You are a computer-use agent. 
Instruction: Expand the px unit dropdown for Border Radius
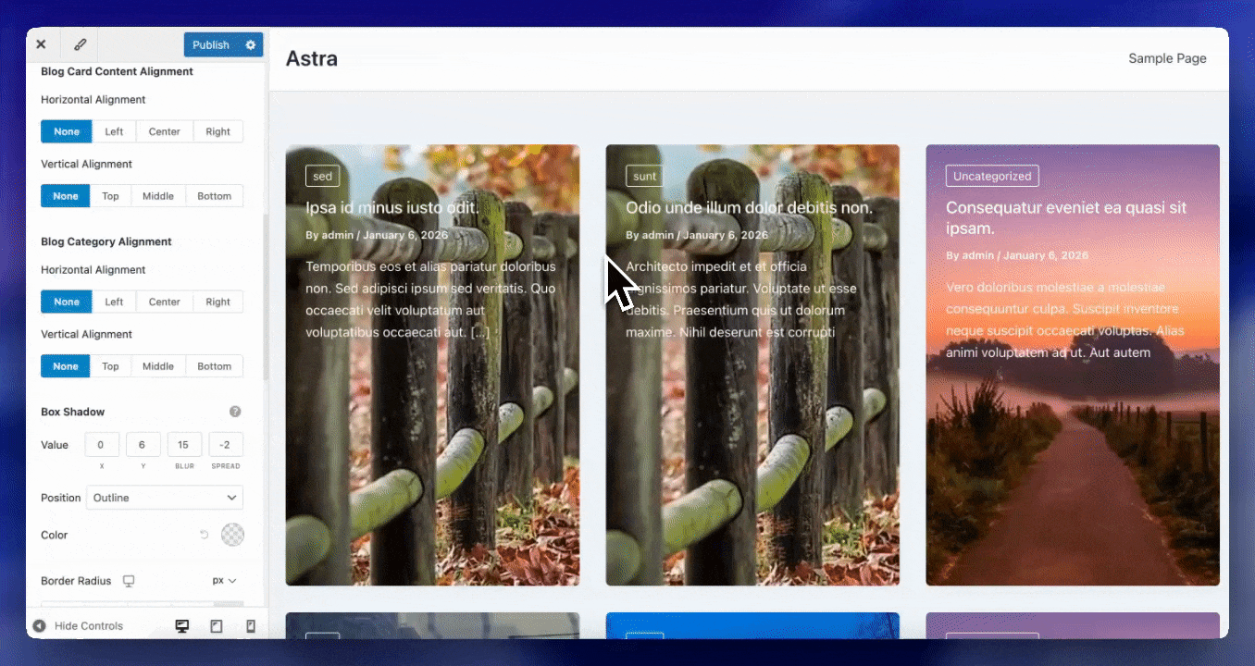[224, 581]
